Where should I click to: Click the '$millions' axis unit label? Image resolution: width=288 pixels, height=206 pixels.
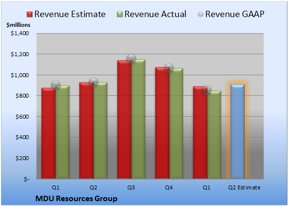[19, 25]
